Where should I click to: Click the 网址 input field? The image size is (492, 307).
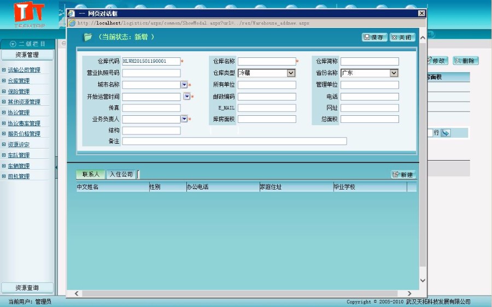point(370,108)
